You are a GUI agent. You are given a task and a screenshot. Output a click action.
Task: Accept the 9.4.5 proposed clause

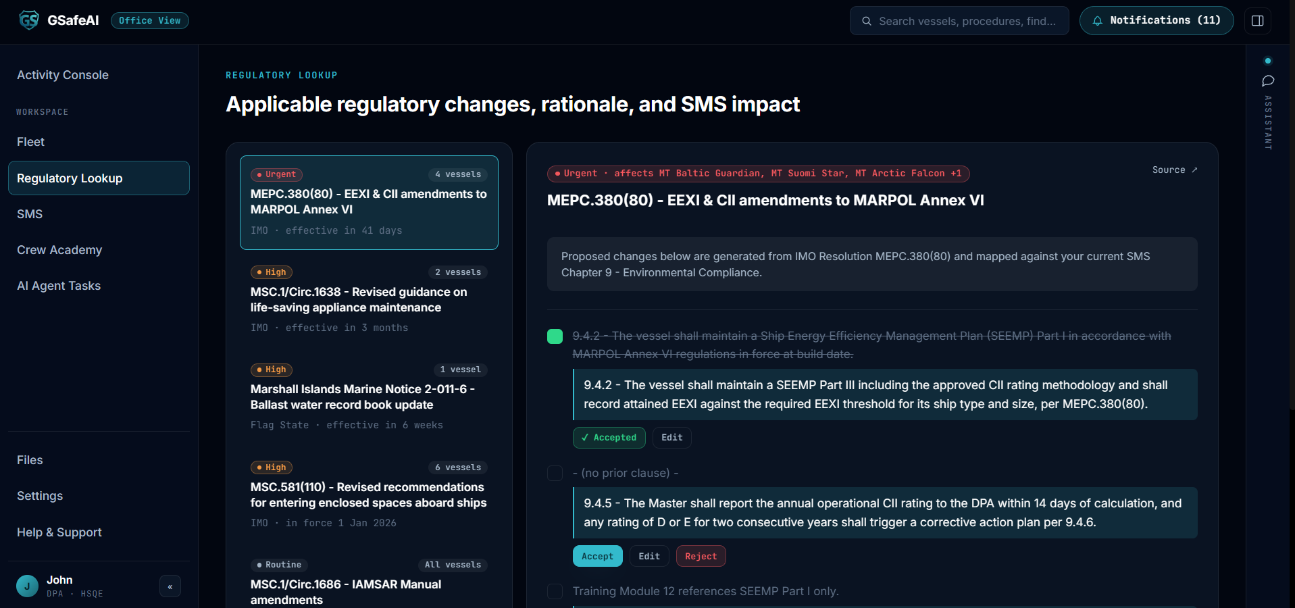point(598,556)
